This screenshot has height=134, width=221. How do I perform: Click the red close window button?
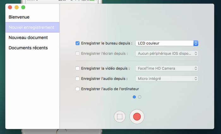click(10, 7)
